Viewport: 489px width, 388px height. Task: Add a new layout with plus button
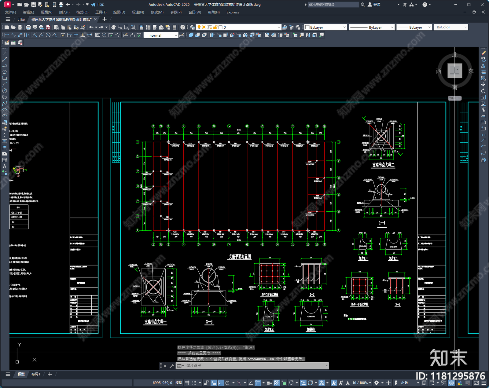coord(50,374)
